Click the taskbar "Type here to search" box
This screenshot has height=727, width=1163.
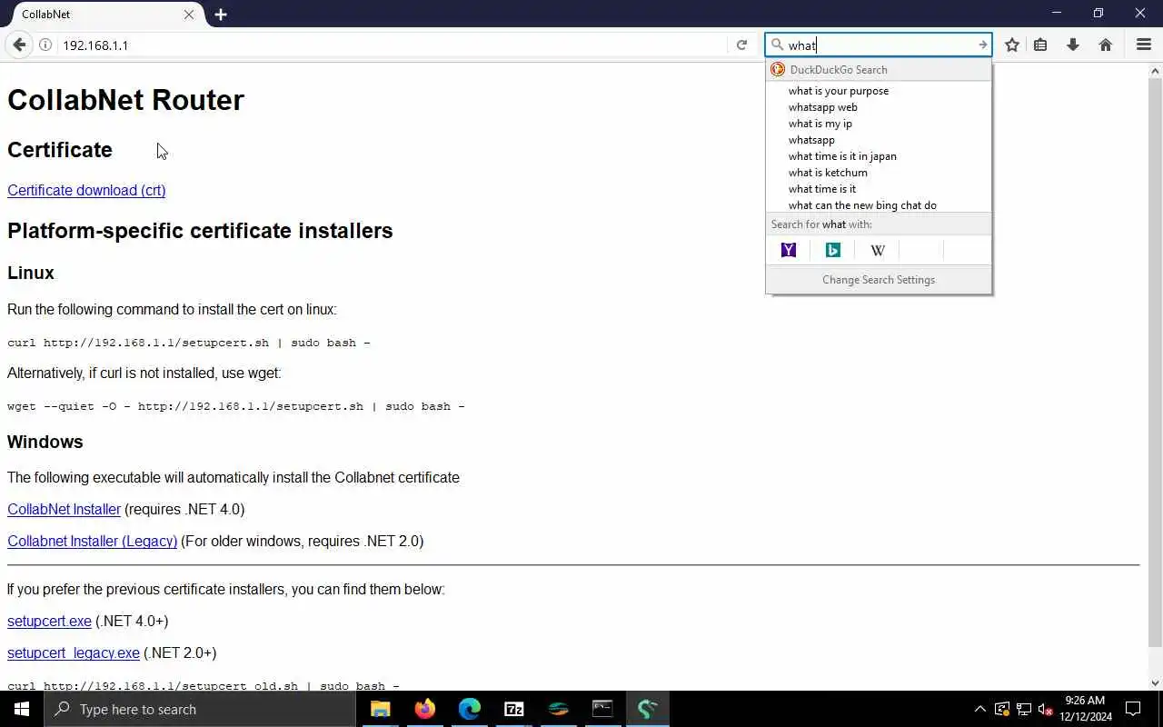200,709
